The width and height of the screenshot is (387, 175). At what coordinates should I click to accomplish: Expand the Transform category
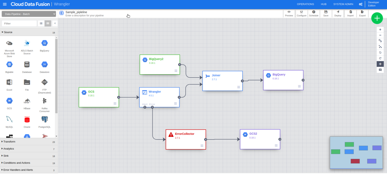click(x=9, y=141)
